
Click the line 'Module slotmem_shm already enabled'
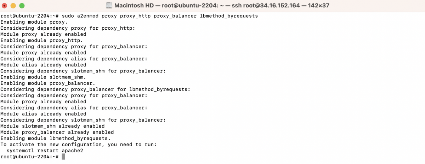(x=52, y=126)
